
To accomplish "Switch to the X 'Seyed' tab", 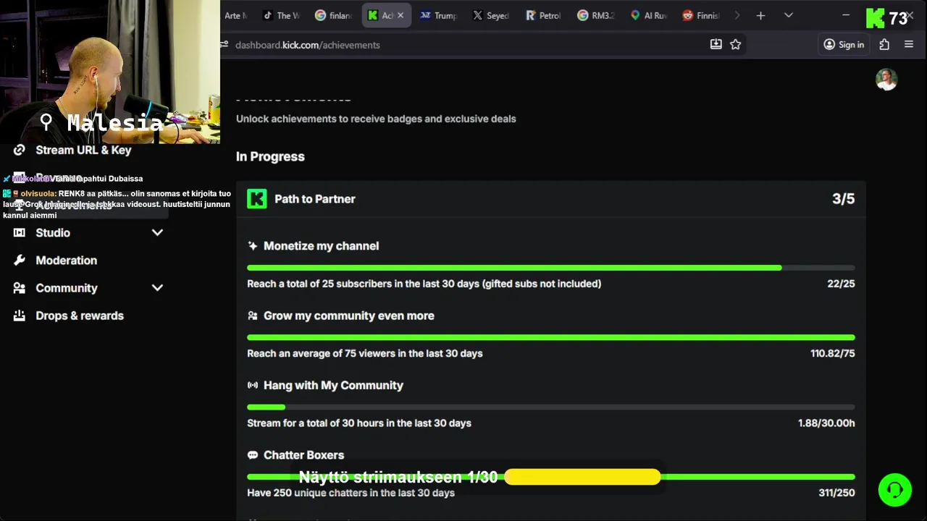I will tap(492, 15).
